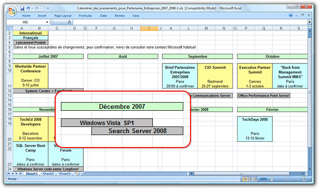Click the Undo arrow icon

[28, 9]
